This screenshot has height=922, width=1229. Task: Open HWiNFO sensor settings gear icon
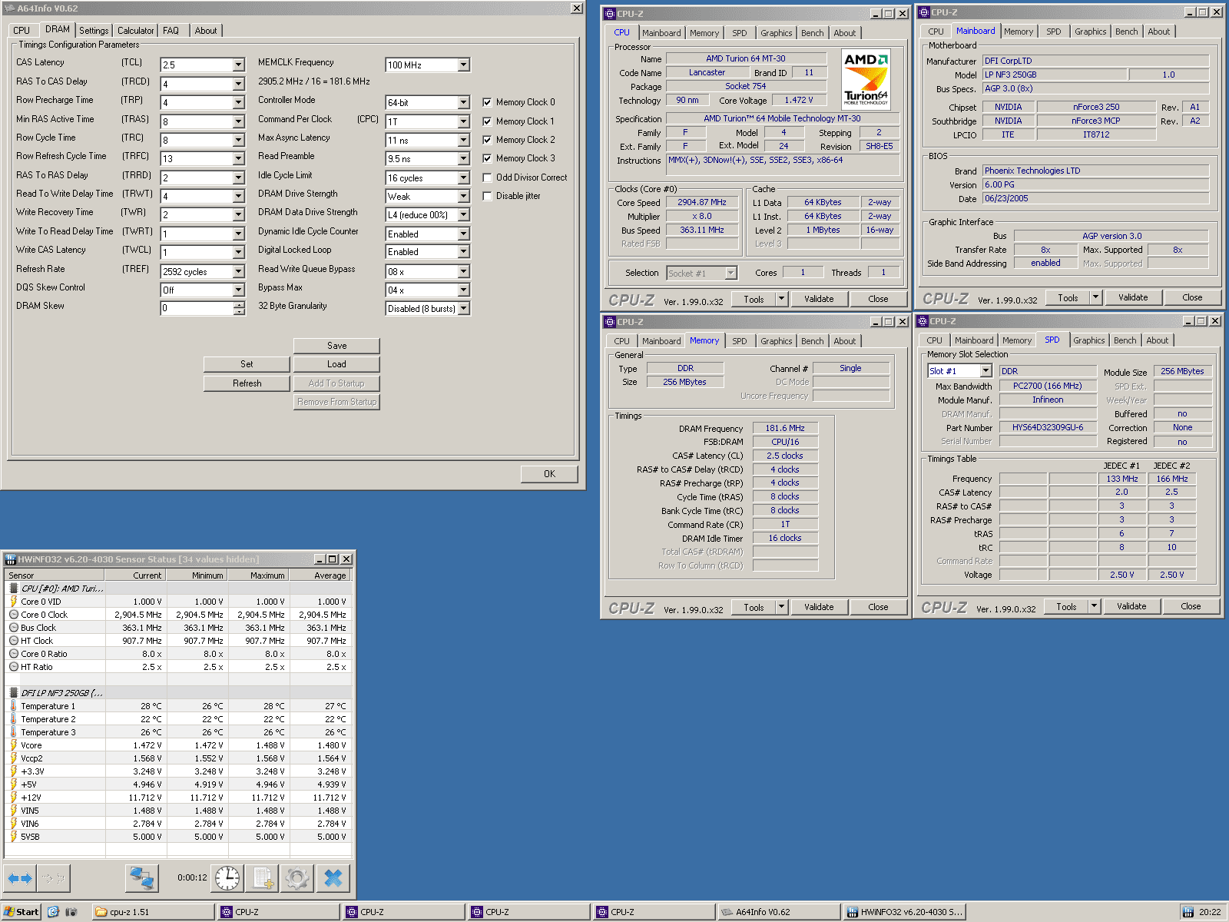tap(297, 877)
